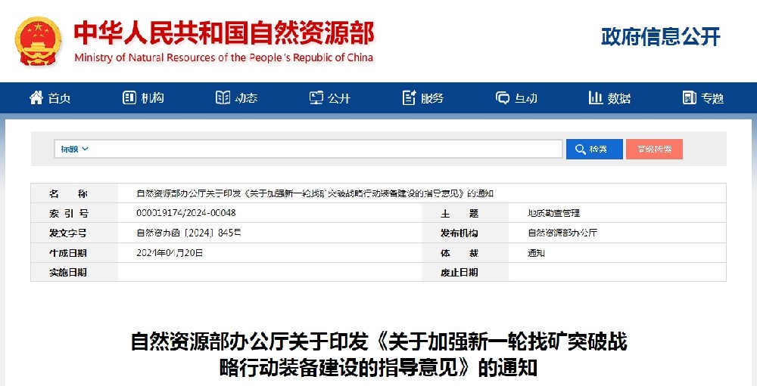Open the 专题 navigation item
The image size is (757, 386).
pos(703,98)
